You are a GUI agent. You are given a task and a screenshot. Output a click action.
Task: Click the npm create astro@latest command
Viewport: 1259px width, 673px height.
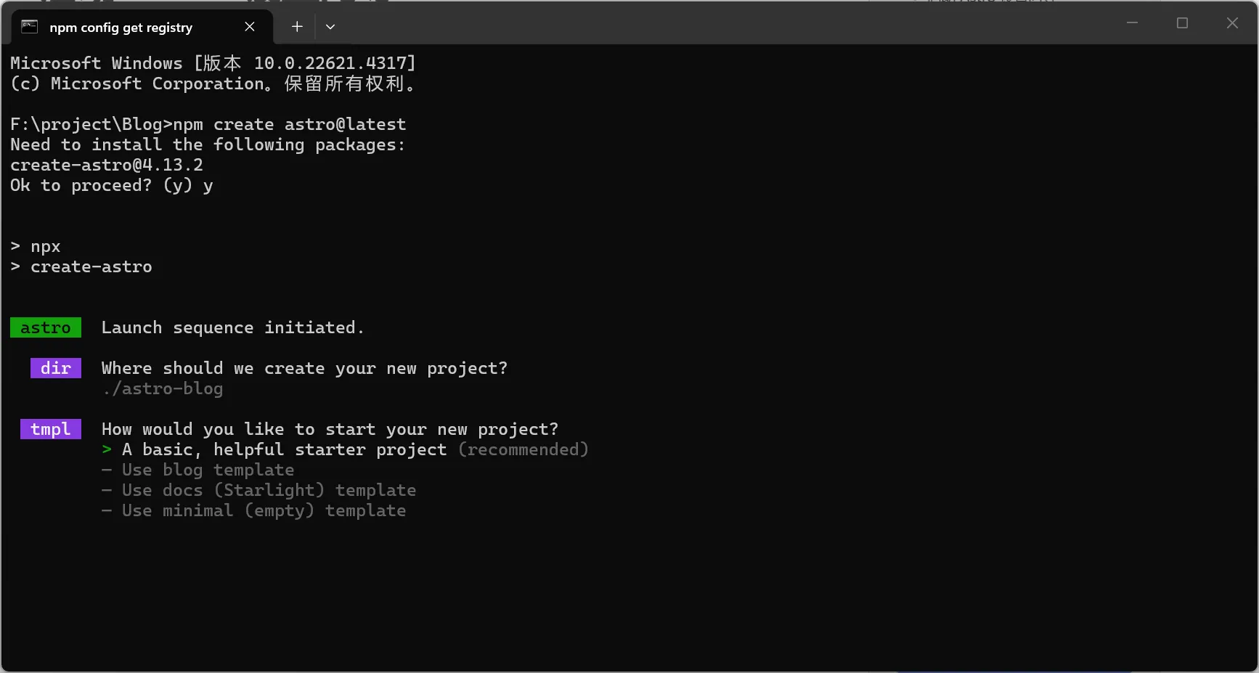290,125
